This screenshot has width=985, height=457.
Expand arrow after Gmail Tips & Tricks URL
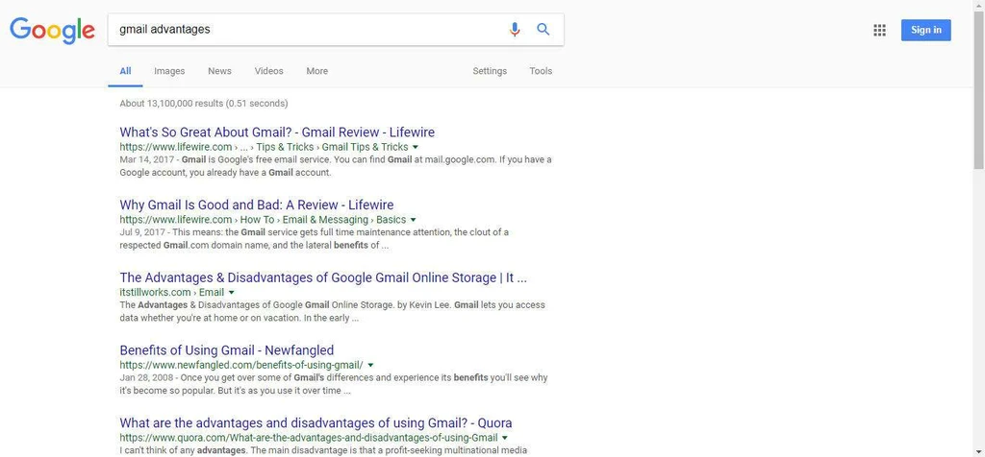415,147
